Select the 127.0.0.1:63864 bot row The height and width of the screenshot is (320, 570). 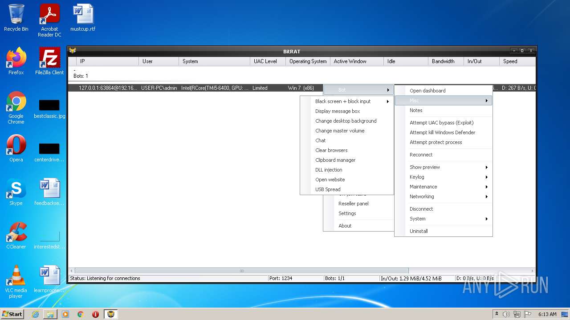click(x=196, y=88)
